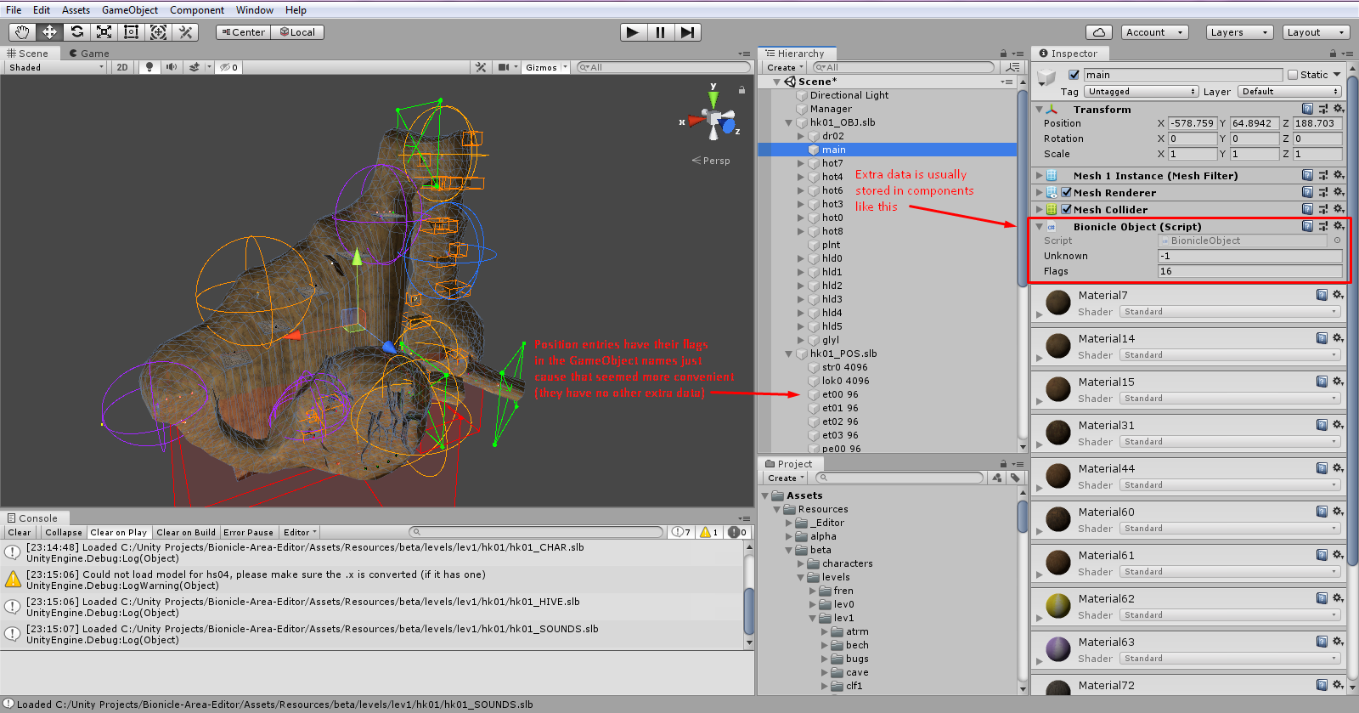Viewport: 1359px width, 713px height.
Task: Open the Layer Default dropdown
Action: [1289, 91]
